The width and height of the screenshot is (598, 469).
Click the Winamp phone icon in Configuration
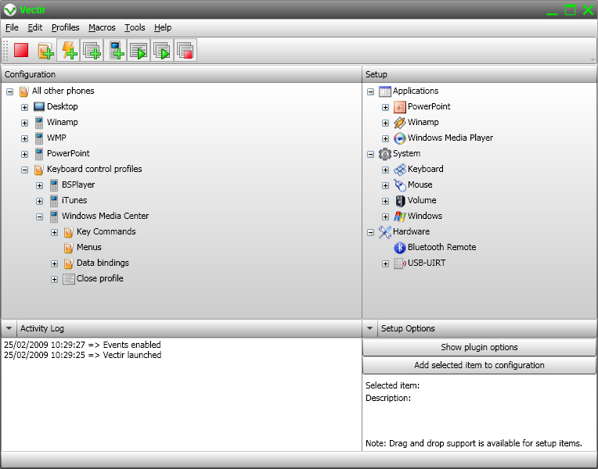click(39, 122)
